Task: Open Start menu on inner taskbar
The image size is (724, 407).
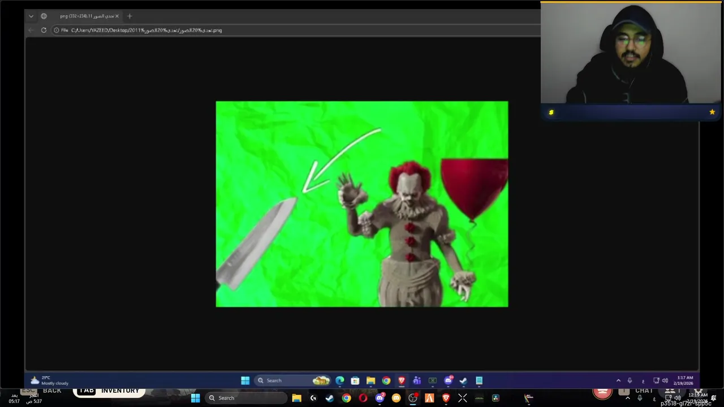Action: click(245, 380)
